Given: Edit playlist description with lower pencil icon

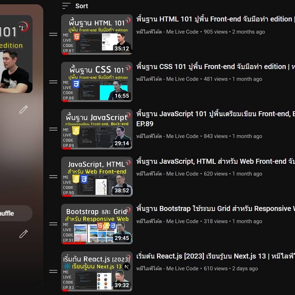Looking at the screenshot, I should 24,234.
